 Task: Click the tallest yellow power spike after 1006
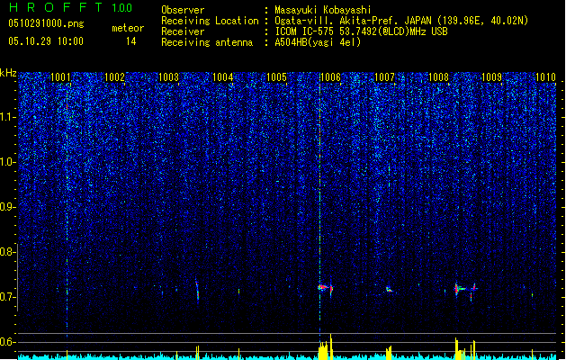[x=331, y=346]
